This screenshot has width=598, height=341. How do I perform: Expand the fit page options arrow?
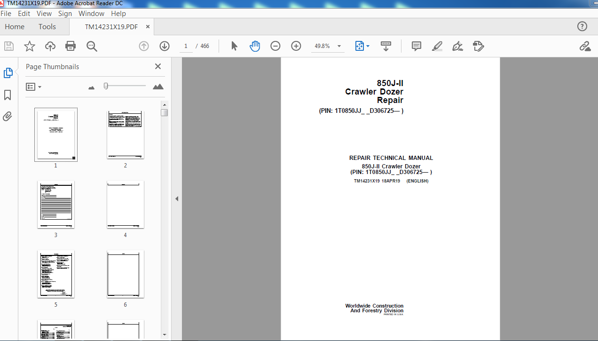(368, 46)
